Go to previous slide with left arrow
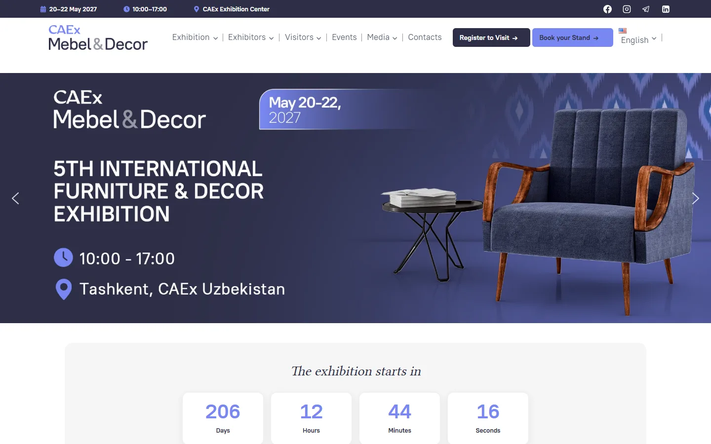This screenshot has width=711, height=444. tap(15, 198)
